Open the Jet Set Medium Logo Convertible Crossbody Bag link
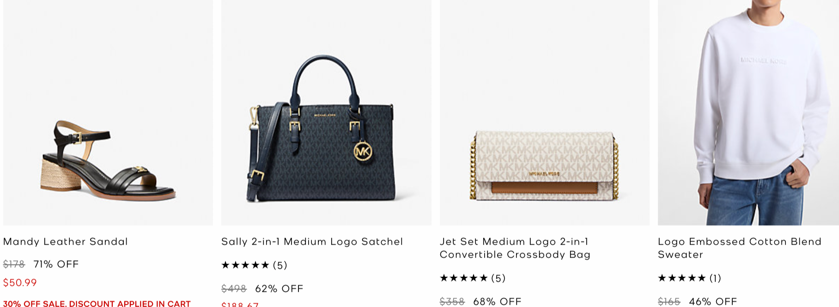839x307 pixels. pyautogui.click(x=515, y=248)
